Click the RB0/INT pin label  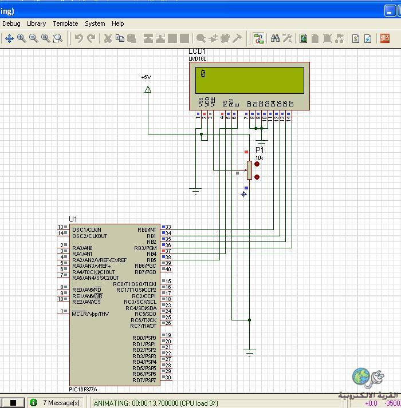point(147,230)
